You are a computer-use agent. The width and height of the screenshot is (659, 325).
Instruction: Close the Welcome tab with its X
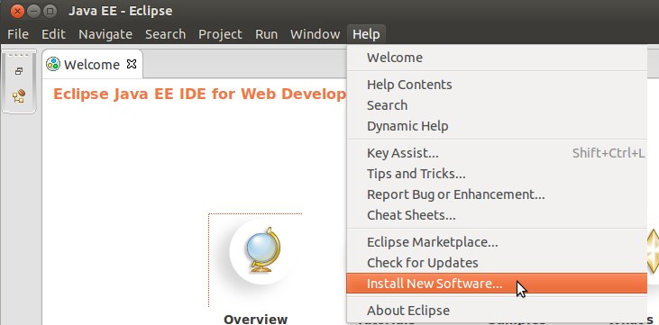[x=132, y=64]
